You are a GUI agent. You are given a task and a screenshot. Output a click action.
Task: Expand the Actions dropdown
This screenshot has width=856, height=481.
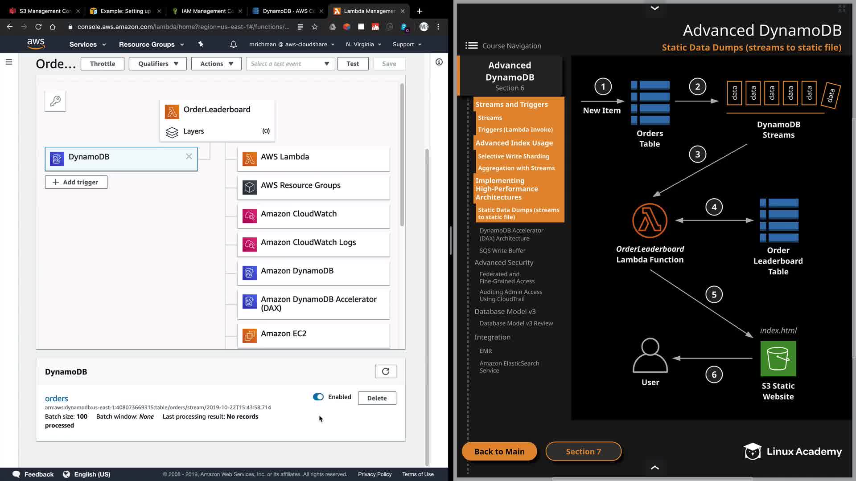tap(216, 64)
